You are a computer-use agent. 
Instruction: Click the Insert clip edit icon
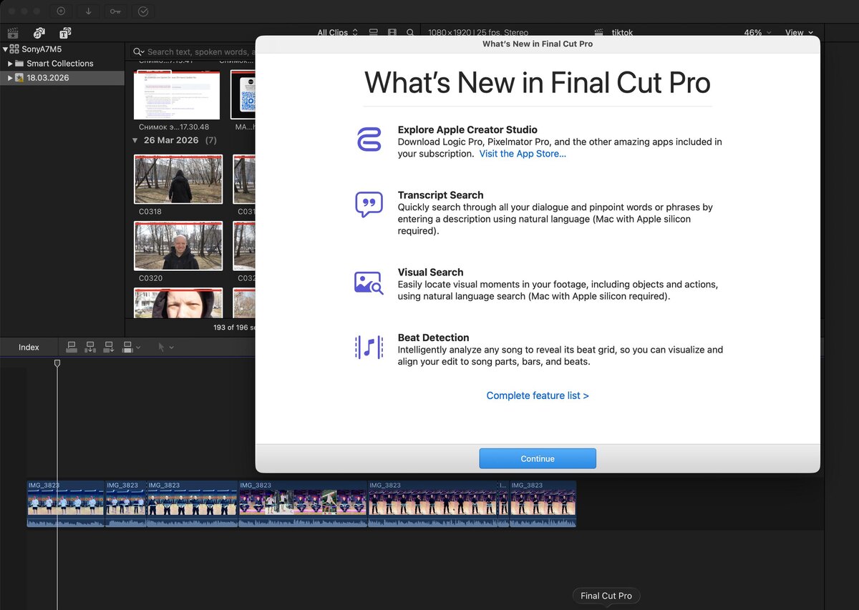coord(90,347)
